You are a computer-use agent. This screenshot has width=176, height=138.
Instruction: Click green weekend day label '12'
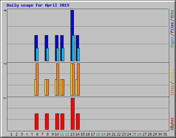(x=67, y=134)
